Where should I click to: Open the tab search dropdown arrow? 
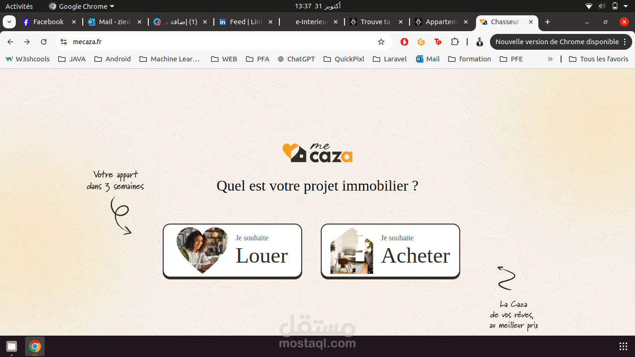coord(9,22)
